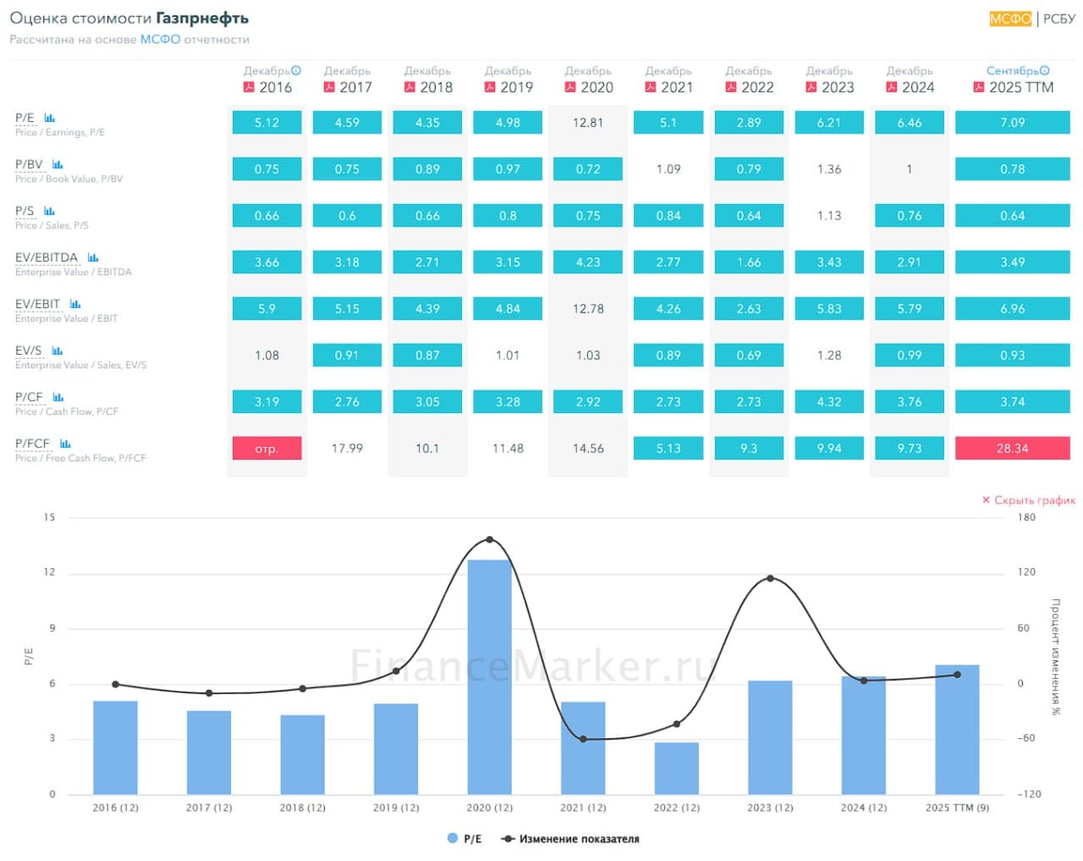Open the PDF report icon for 2020

(x=570, y=87)
